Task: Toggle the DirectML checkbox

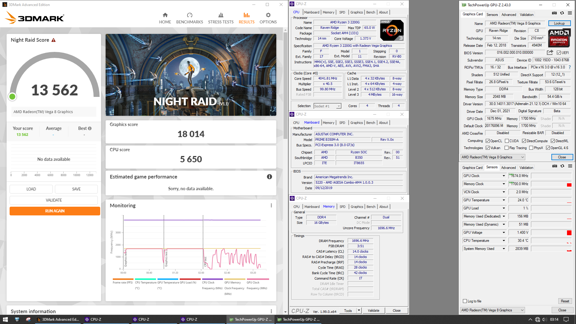Action: 553,141
